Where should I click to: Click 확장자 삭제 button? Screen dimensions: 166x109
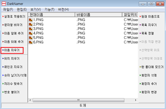click(148, 75)
